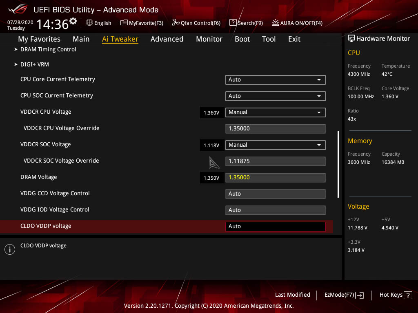
Task: Open VDDCR CPU Voltage mode dropdown
Action: [x=276, y=112]
